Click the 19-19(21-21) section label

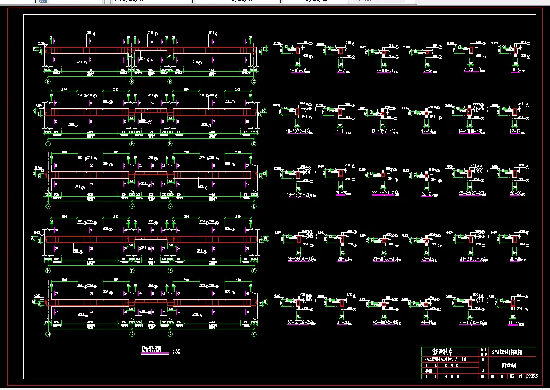[299, 195]
